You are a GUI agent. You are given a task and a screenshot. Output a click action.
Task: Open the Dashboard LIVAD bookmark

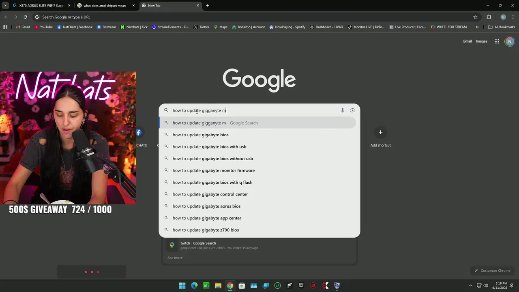pos(326,27)
